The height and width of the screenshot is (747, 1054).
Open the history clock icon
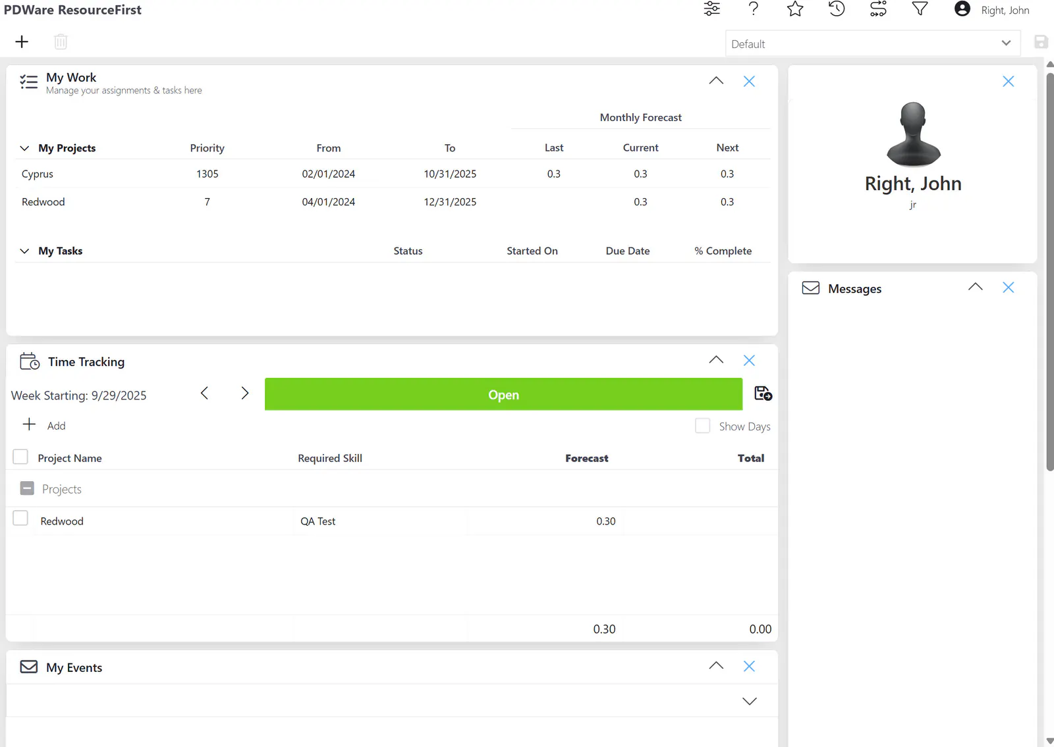point(837,9)
